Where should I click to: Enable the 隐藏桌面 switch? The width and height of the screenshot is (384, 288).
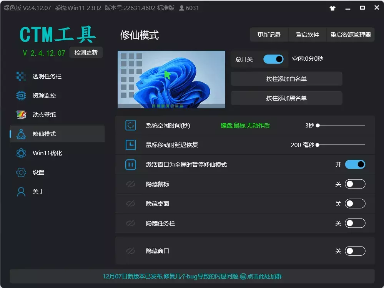tap(355, 204)
